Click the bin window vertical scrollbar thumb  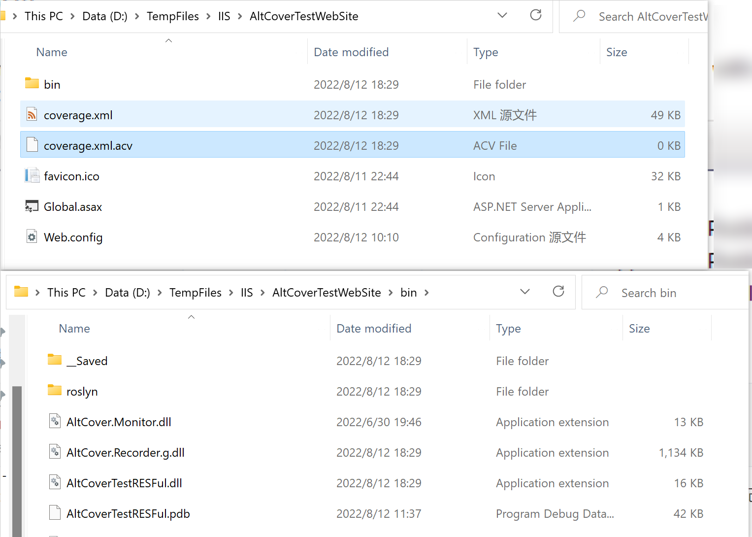17,461
